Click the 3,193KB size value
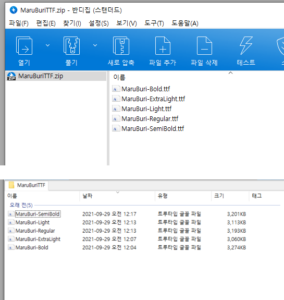This screenshot has width=284, height=300. click(x=237, y=231)
